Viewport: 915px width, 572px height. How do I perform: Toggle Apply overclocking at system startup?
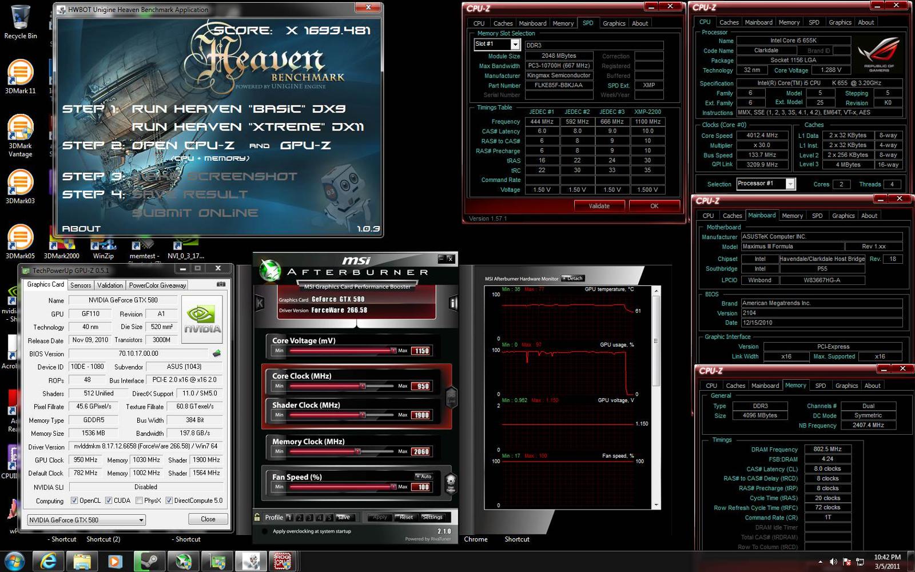(x=265, y=531)
